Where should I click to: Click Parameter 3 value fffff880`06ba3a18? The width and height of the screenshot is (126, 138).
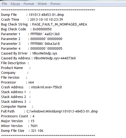(x=45, y=44)
